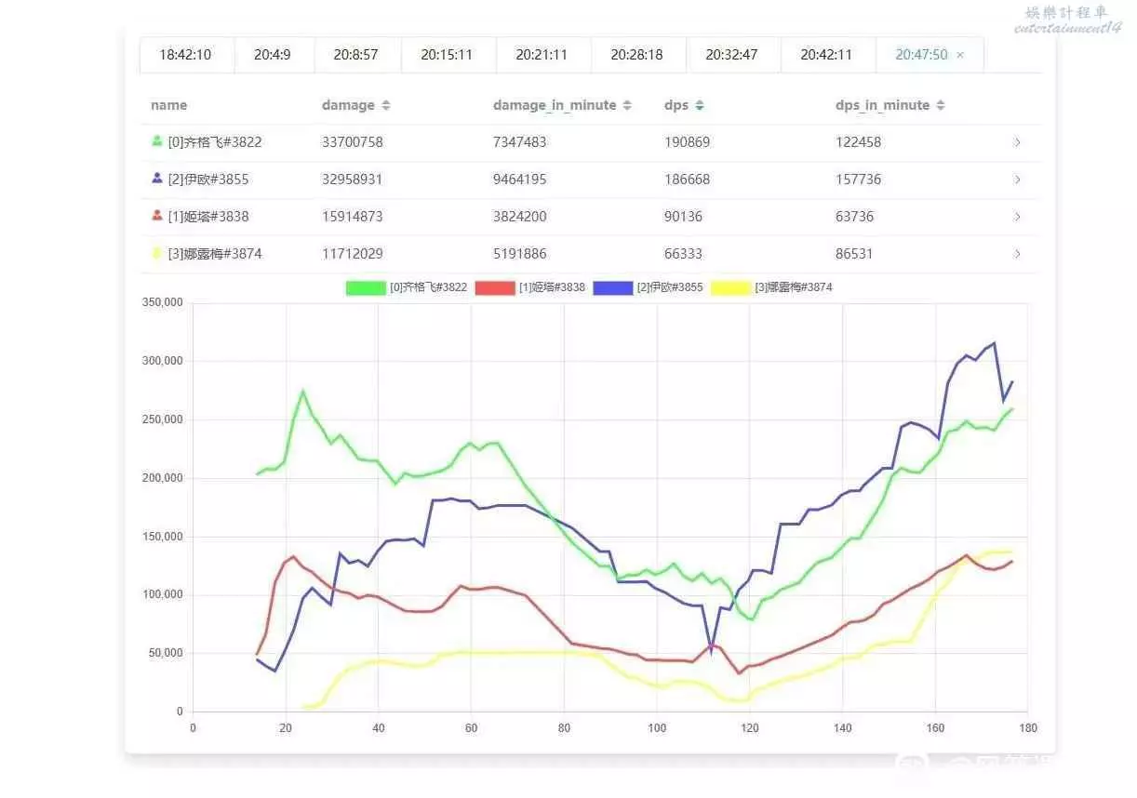This screenshot has width=1137, height=798.
Task: Click yellow 娜露梅#3874 legend color box
Action: point(730,288)
